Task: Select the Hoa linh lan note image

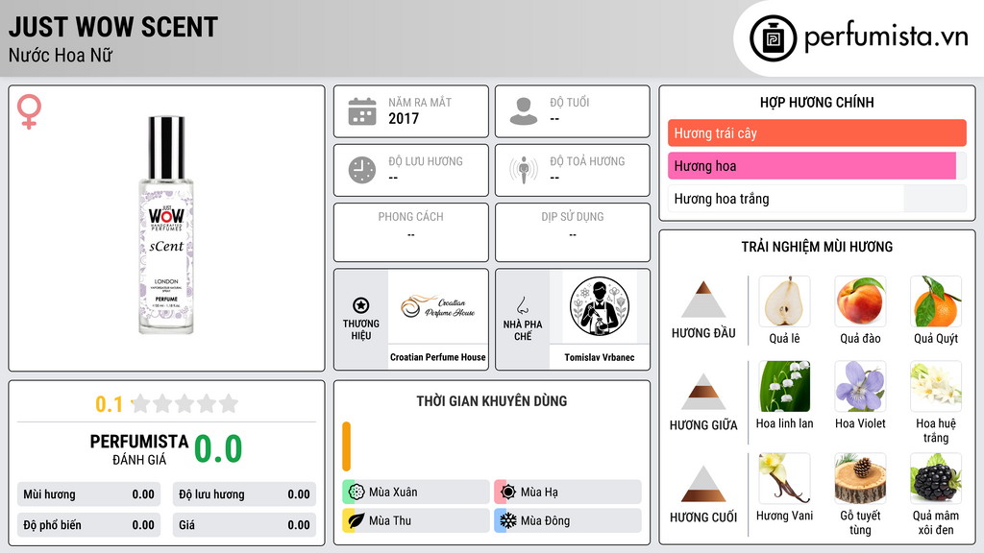Action: click(x=784, y=386)
